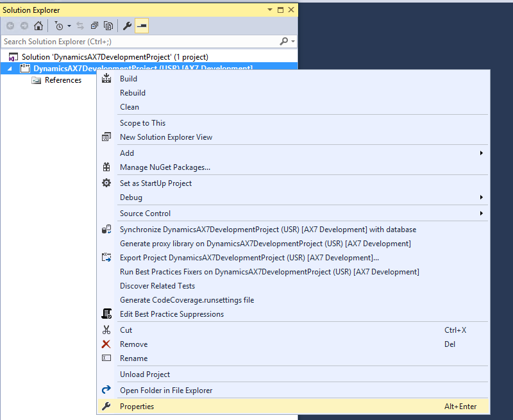Screen dimensions: 513x420
Task: Click the red X Remove icon
Action: pyautogui.click(x=106, y=344)
